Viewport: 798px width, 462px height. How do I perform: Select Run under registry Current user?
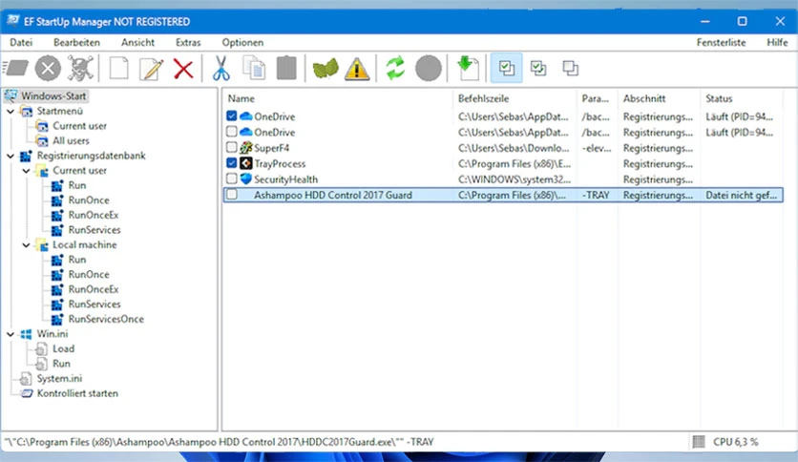click(77, 185)
